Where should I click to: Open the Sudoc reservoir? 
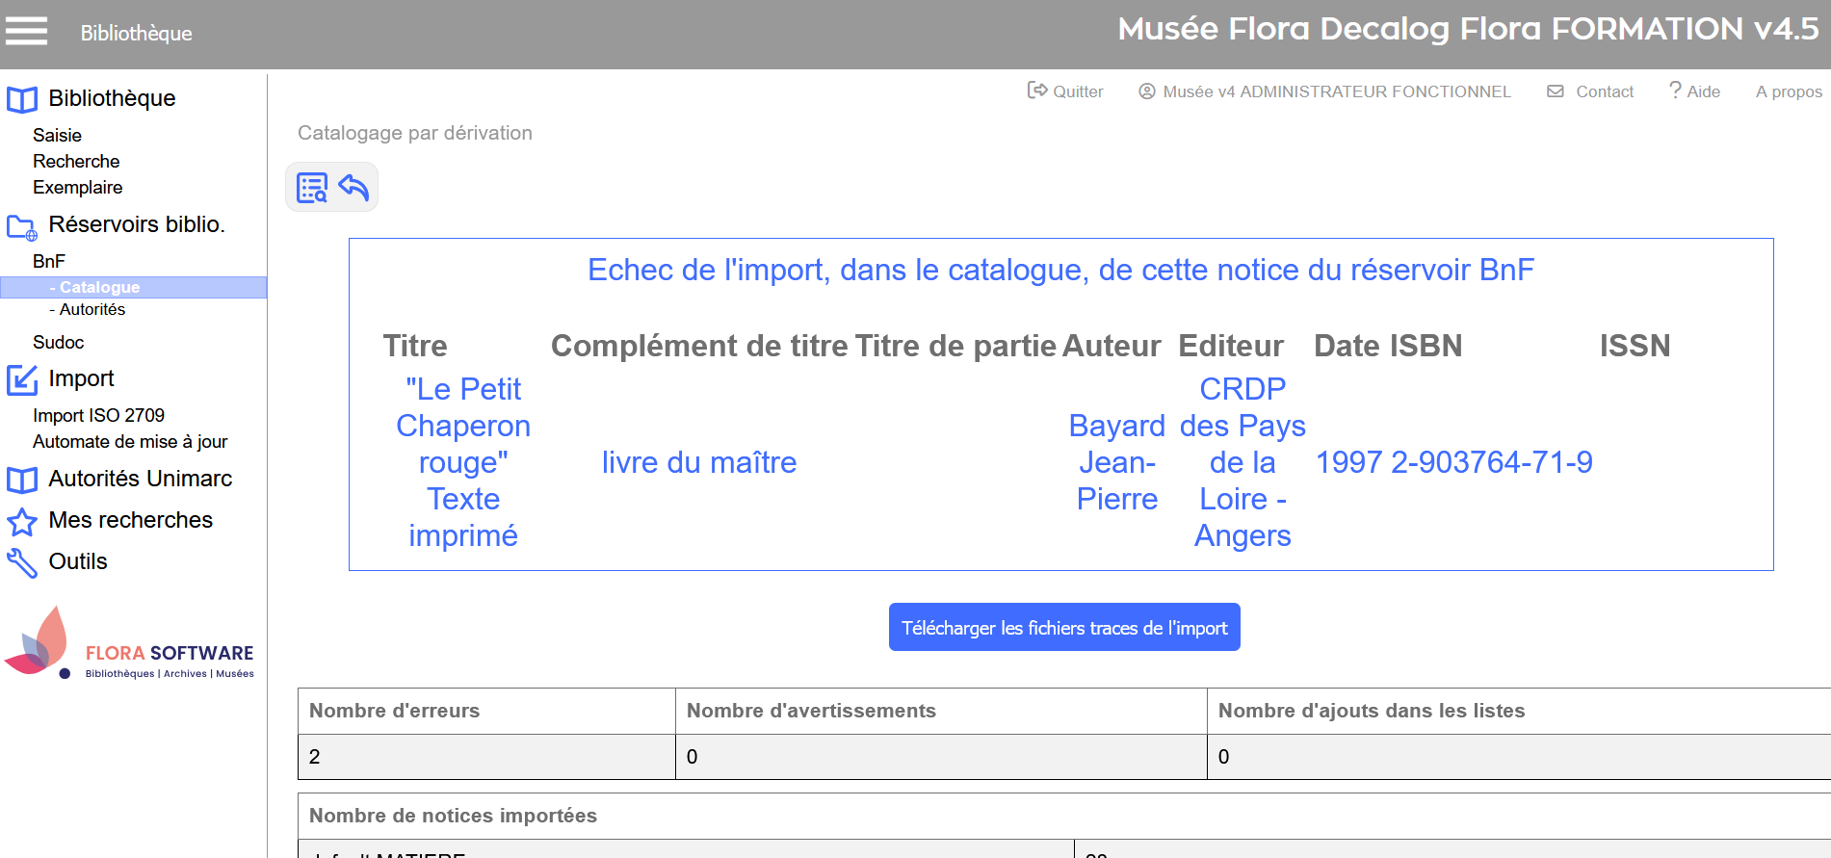[x=58, y=342]
